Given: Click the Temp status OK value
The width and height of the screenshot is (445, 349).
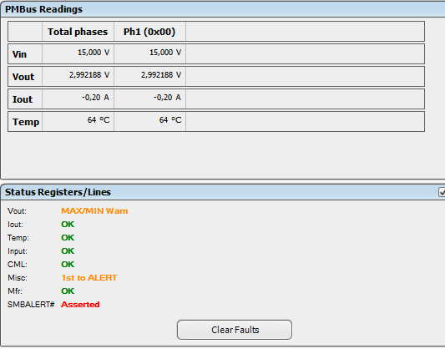Looking at the screenshot, I should (68, 237).
